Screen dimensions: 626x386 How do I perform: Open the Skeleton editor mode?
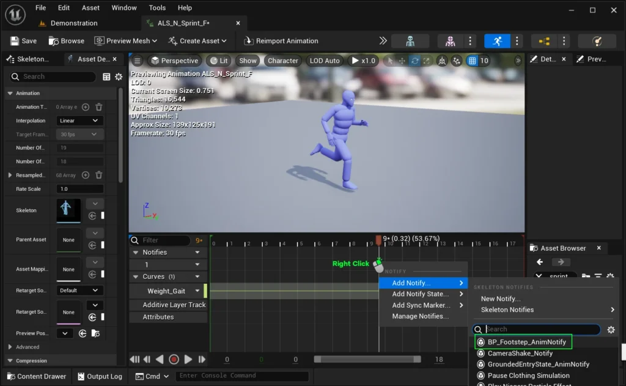click(x=410, y=41)
